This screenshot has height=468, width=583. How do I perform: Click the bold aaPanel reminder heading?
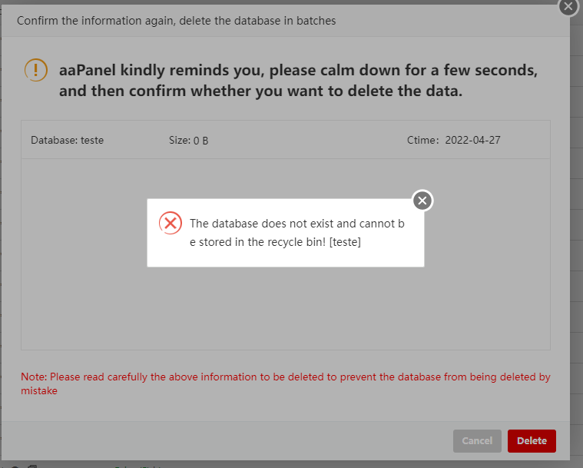pos(298,81)
